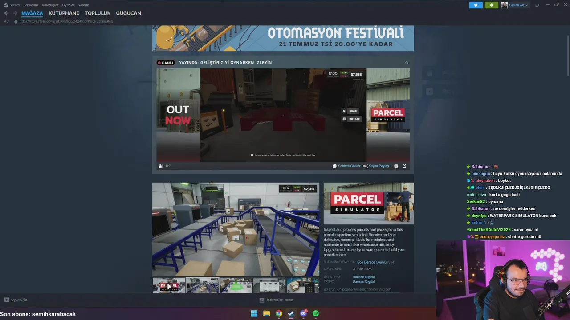Open the Son Derece Olumlu reviews link

372,262
